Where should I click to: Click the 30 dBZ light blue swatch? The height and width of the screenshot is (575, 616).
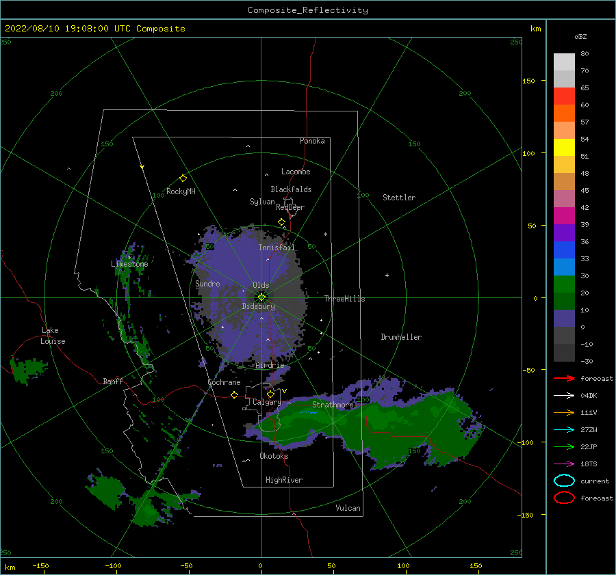(564, 267)
